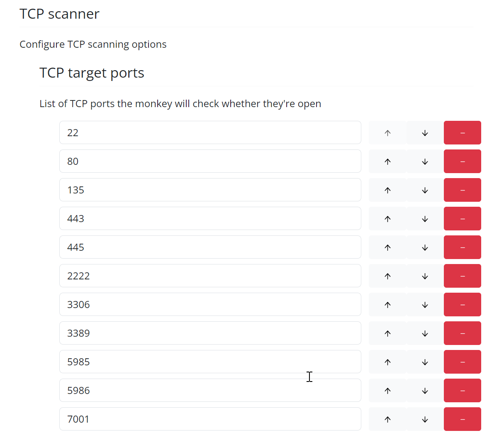Remove port 22 from target ports
Viewport: 504px width, 433px height.
[462, 133]
